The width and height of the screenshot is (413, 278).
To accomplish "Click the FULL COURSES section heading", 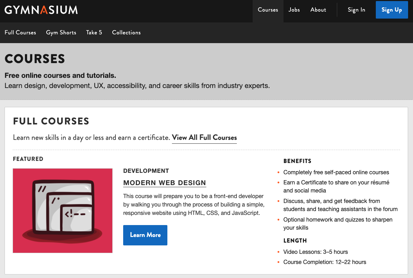I will (51, 121).
